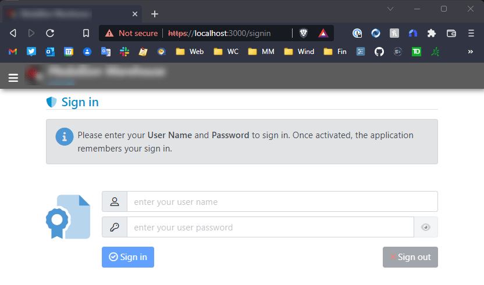484x285 pixels.
Task: Click the Sign out button
Action: 410,257
